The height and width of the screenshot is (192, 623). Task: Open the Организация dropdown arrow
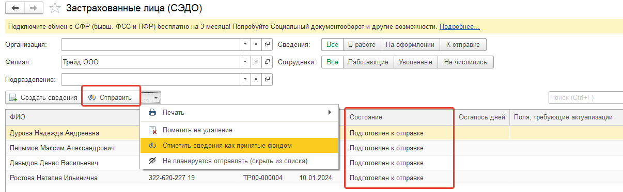(x=245, y=45)
